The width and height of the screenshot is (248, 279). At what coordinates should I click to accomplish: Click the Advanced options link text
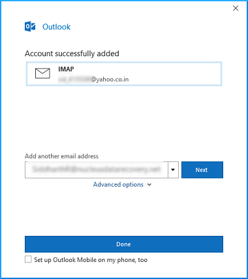118,185
